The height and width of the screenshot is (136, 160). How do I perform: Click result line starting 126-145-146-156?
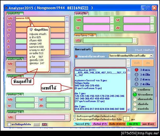click(99, 96)
